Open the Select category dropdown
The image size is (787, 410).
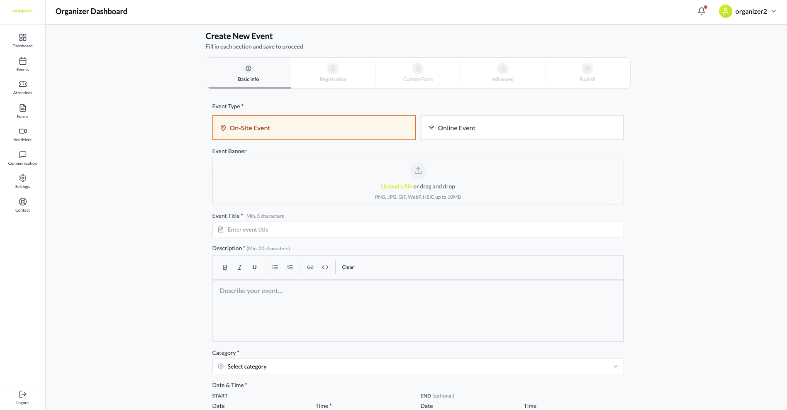(418, 366)
